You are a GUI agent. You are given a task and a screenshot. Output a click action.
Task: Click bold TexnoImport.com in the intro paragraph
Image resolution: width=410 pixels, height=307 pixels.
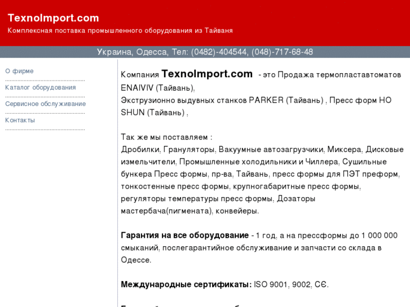207,74
